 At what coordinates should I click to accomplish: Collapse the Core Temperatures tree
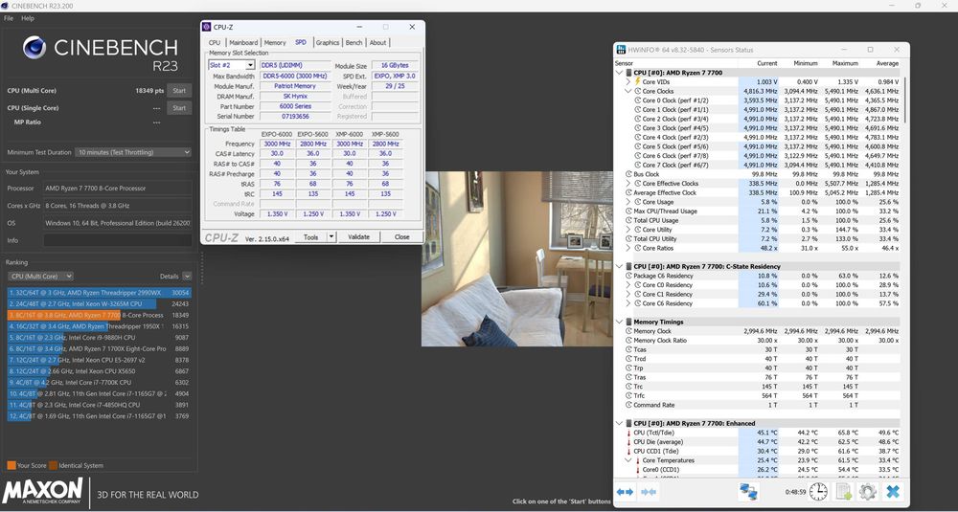click(x=628, y=460)
